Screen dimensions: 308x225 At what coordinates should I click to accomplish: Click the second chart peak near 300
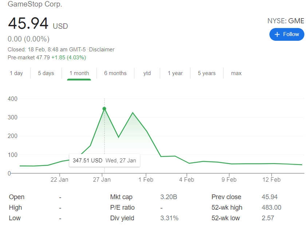(x=133, y=113)
